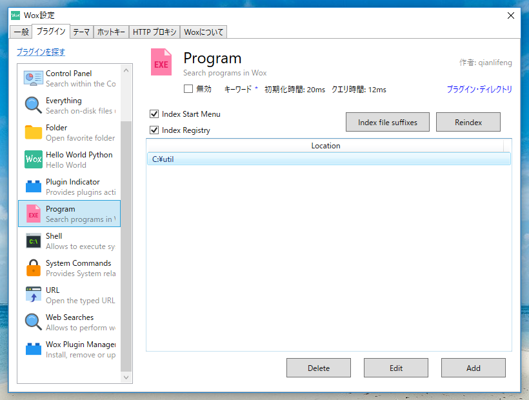Click the Everything plugin magnifier icon
529x400 pixels.
[34, 105]
